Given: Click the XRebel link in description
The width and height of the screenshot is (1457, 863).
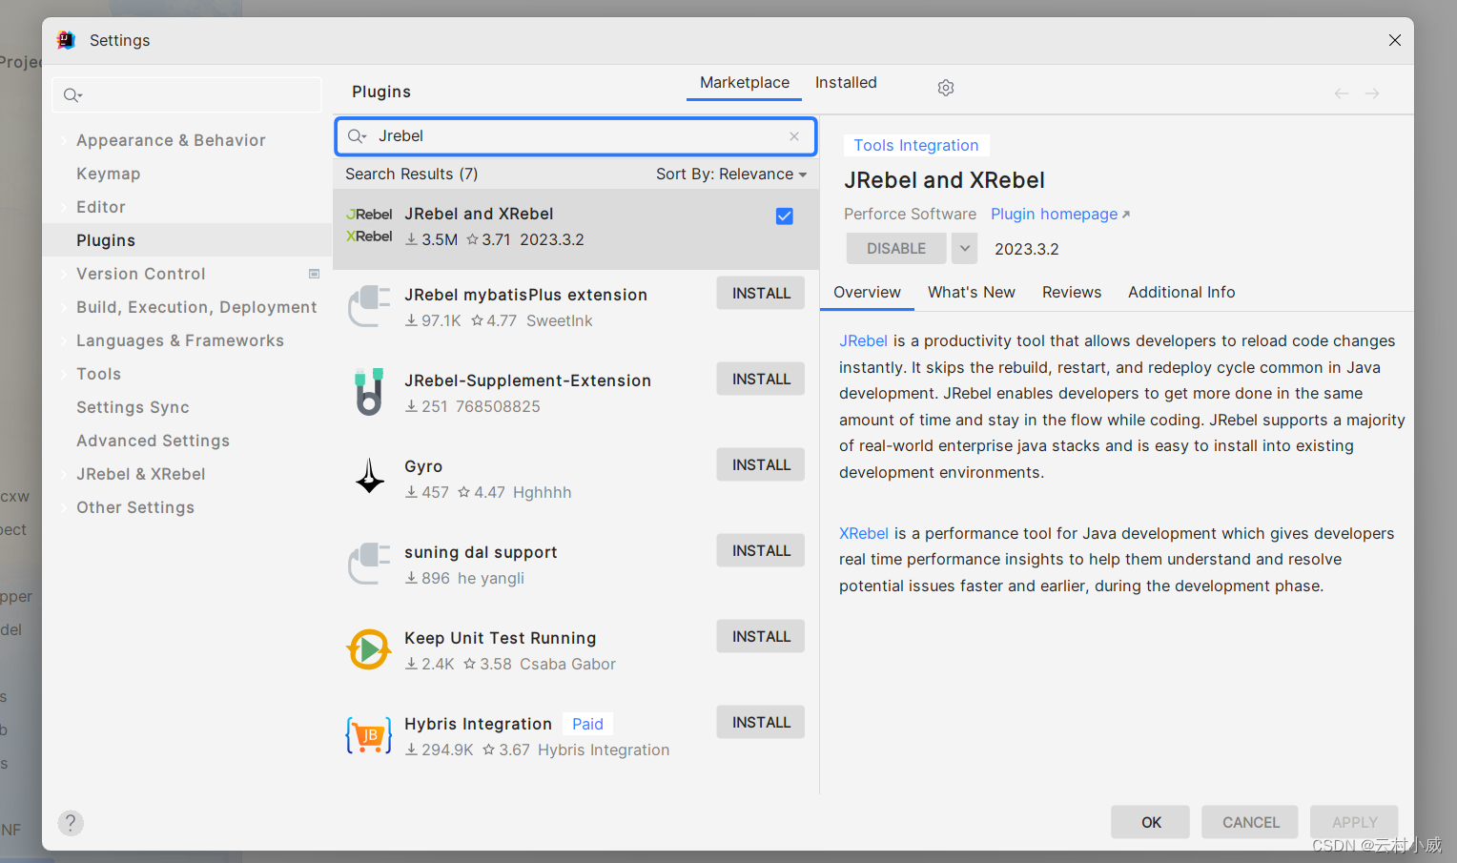Looking at the screenshot, I should point(864,534).
